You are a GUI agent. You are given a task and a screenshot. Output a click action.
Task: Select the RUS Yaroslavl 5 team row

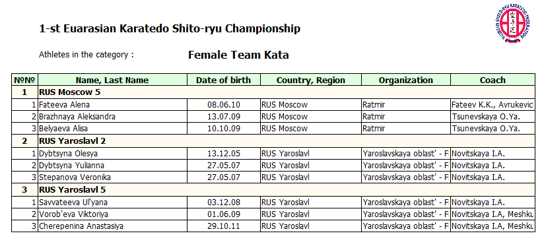tap(273, 190)
